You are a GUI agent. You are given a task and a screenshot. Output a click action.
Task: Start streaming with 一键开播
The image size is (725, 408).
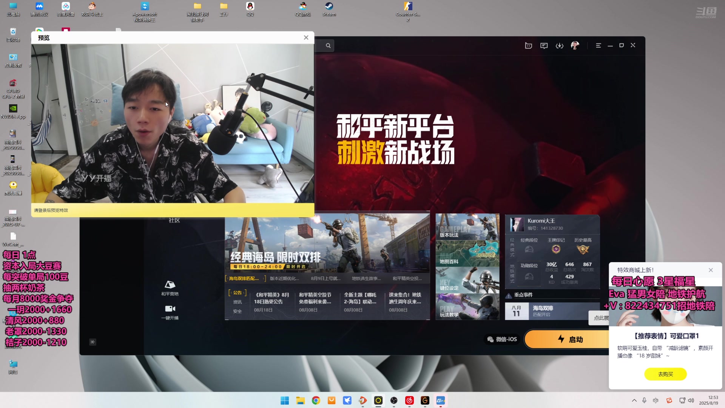click(x=170, y=312)
